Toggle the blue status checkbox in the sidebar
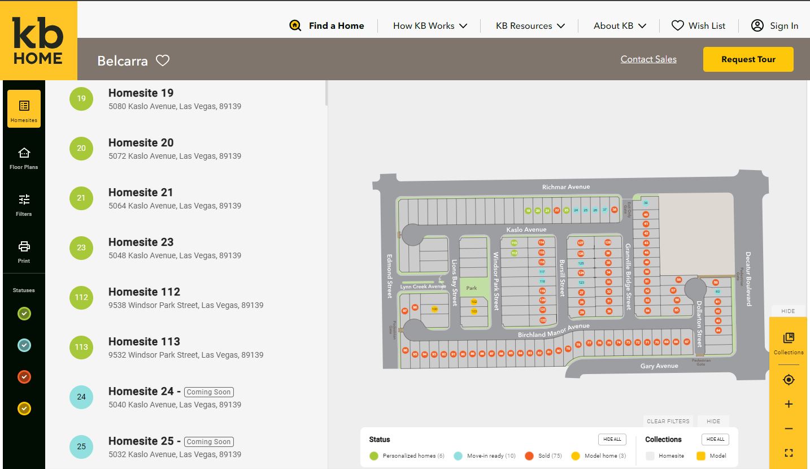 (24, 345)
